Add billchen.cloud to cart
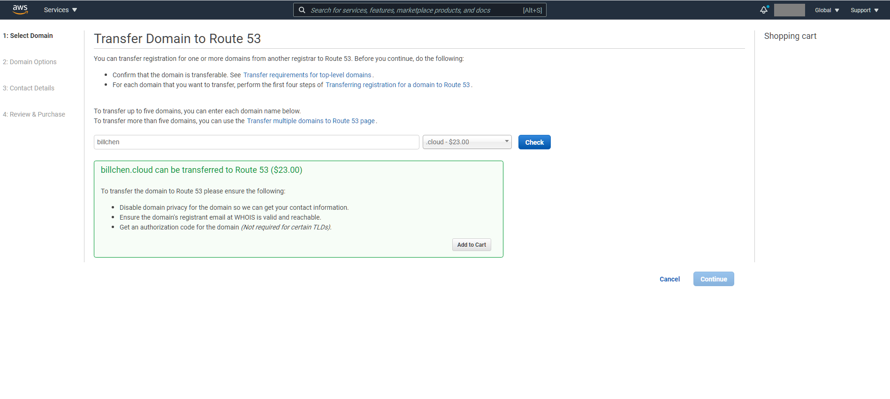The height and width of the screenshot is (399, 890). (x=472, y=244)
